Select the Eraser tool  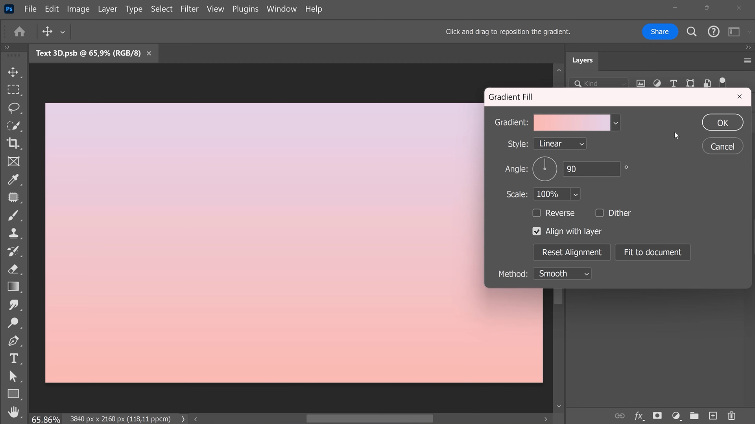13,269
